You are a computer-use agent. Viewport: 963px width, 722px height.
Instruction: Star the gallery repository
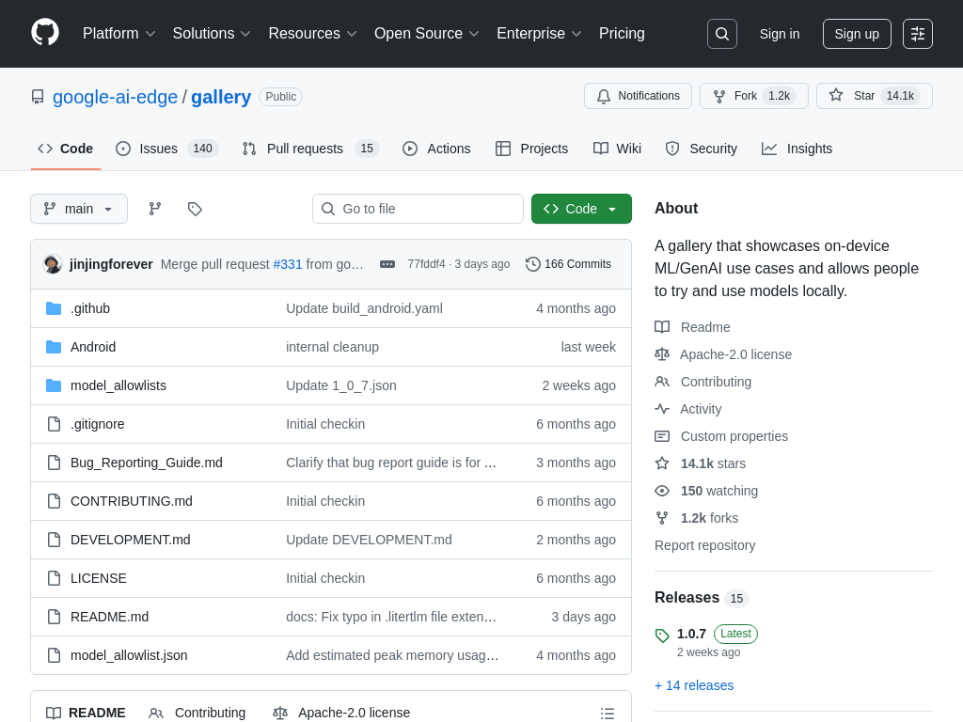(874, 96)
